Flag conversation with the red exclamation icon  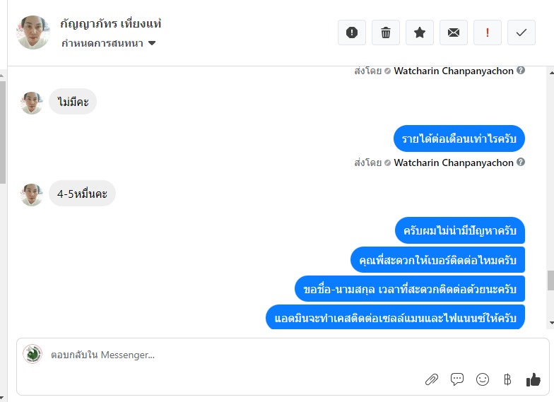pyautogui.click(x=488, y=32)
